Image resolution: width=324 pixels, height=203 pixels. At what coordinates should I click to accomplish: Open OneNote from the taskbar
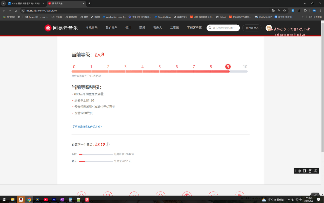click(62, 200)
